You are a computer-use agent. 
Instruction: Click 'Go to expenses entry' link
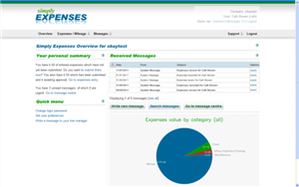tap(83, 80)
